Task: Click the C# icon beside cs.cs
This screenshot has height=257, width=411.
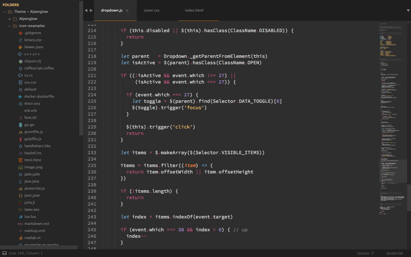Action: (x=21, y=75)
